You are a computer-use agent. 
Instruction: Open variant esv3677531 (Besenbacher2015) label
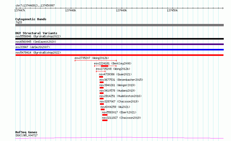[x=121, y=80]
